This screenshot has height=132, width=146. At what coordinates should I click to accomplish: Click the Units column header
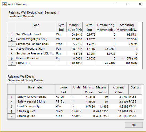pyautogui.click(x=77, y=90)
